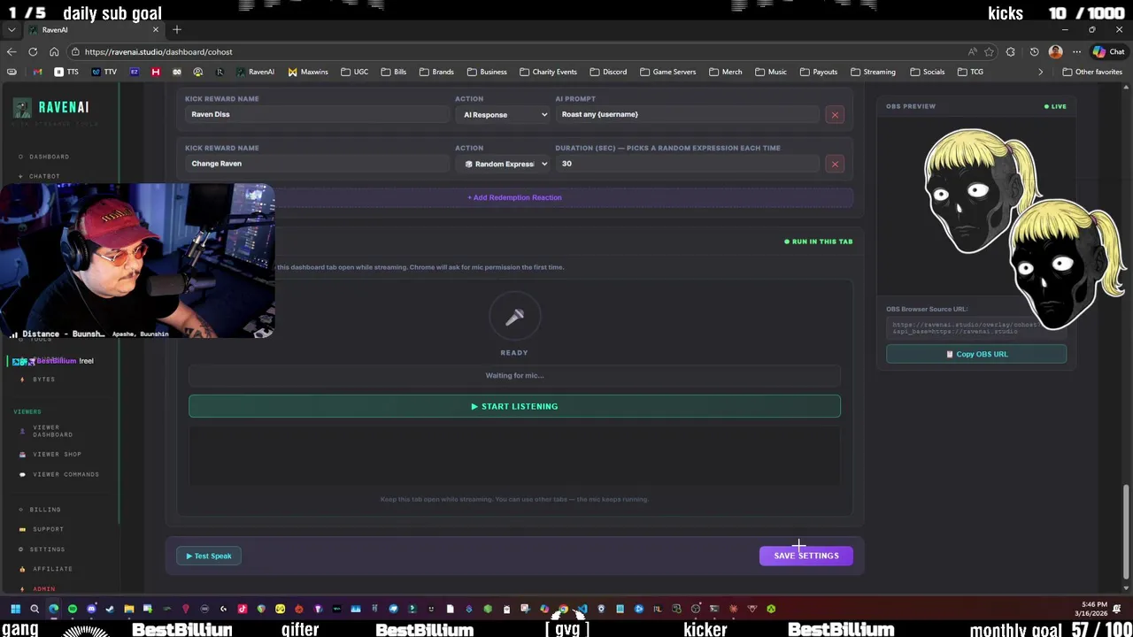
Task: Expand the UGC bookmarks folder
Action: [354, 72]
